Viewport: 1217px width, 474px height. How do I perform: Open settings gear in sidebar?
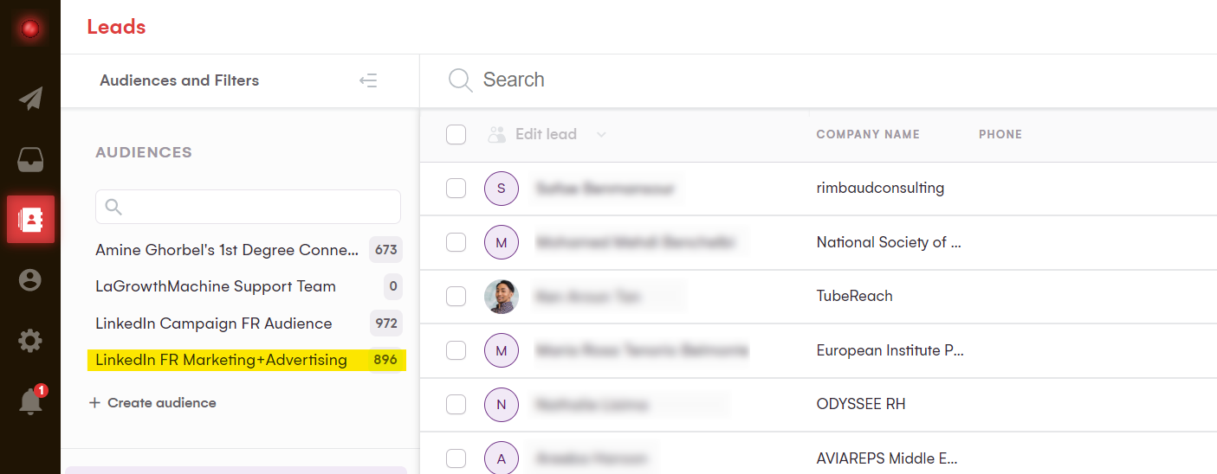tap(30, 341)
